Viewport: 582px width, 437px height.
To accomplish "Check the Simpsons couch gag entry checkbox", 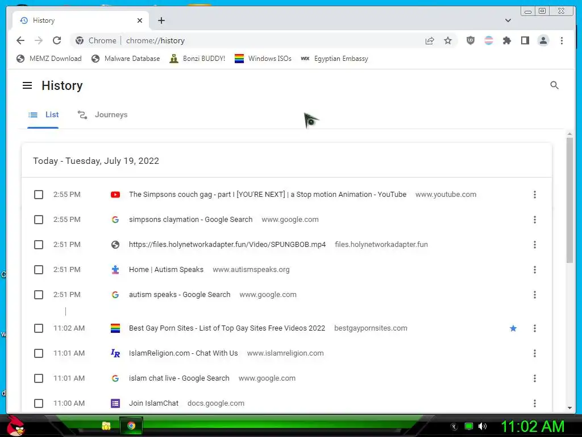I will [39, 195].
